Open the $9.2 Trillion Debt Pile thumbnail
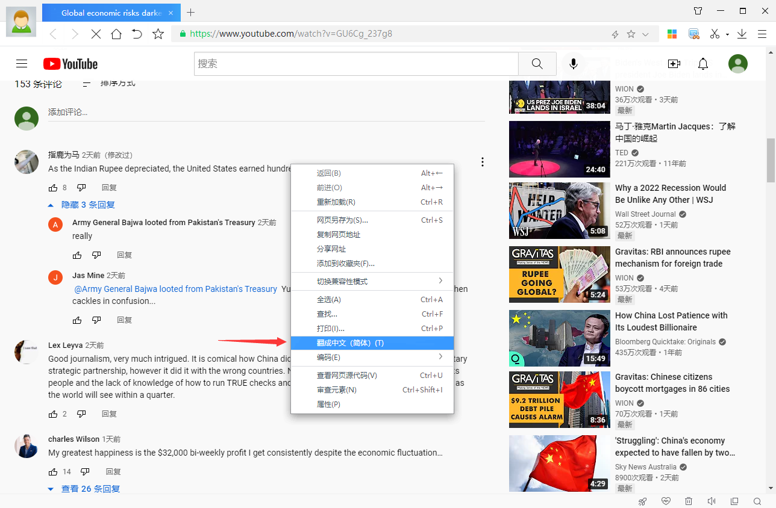The width and height of the screenshot is (776, 508). [x=560, y=400]
